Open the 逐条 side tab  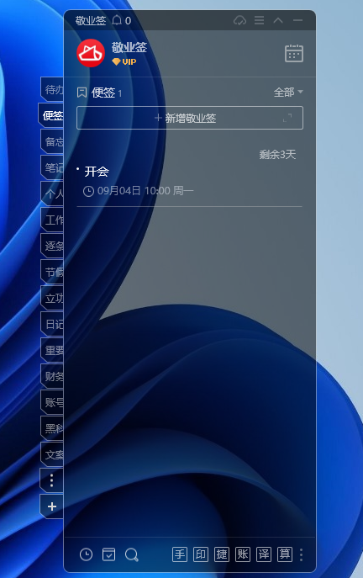(52, 246)
